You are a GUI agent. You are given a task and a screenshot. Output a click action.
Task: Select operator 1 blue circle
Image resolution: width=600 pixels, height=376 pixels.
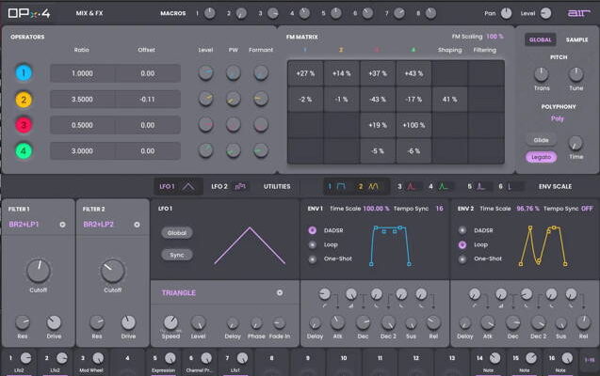pyautogui.click(x=24, y=73)
